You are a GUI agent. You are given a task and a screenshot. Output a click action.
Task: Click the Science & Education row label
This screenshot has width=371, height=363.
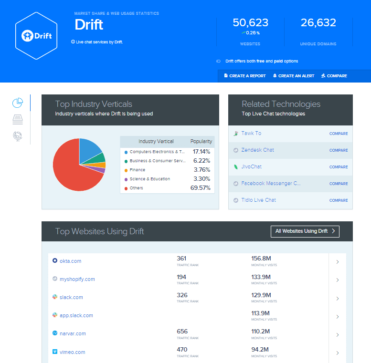click(x=150, y=179)
